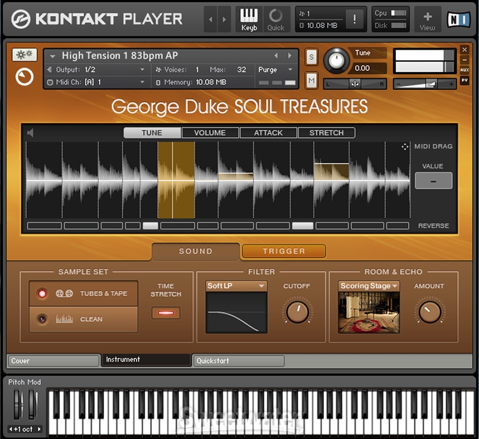Shift keyboard octave up arrow
Viewport: 479px width, 439px height.
39,429
